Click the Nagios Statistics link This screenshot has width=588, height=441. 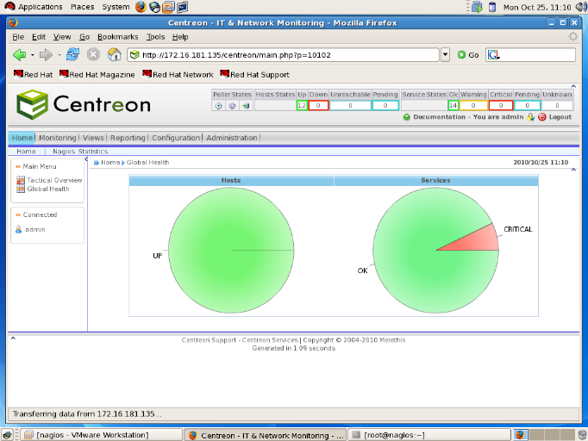[x=79, y=151]
